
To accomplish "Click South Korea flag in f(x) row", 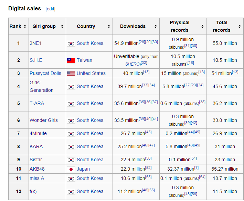I will click(x=71, y=192).
